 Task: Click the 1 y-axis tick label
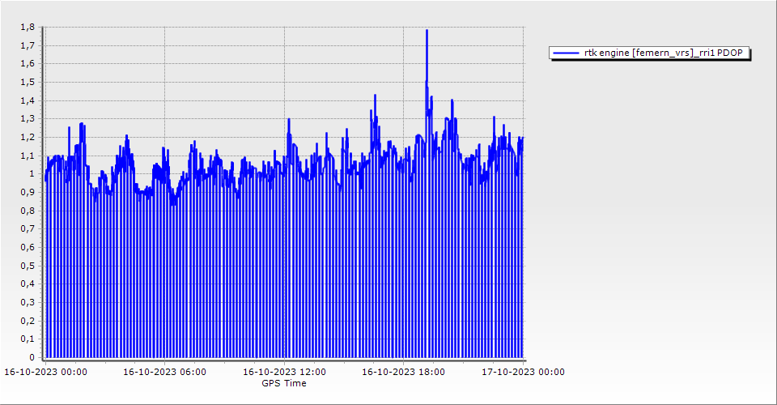pyautogui.click(x=31, y=173)
